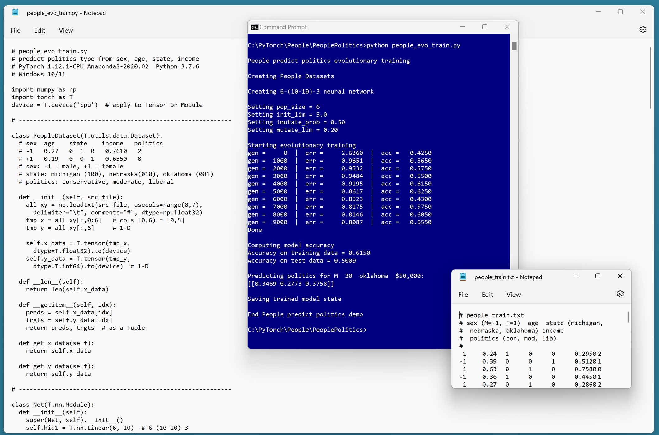Screen dimensions: 659x435
Task: Close the Command Prompt window
Action: point(507,27)
